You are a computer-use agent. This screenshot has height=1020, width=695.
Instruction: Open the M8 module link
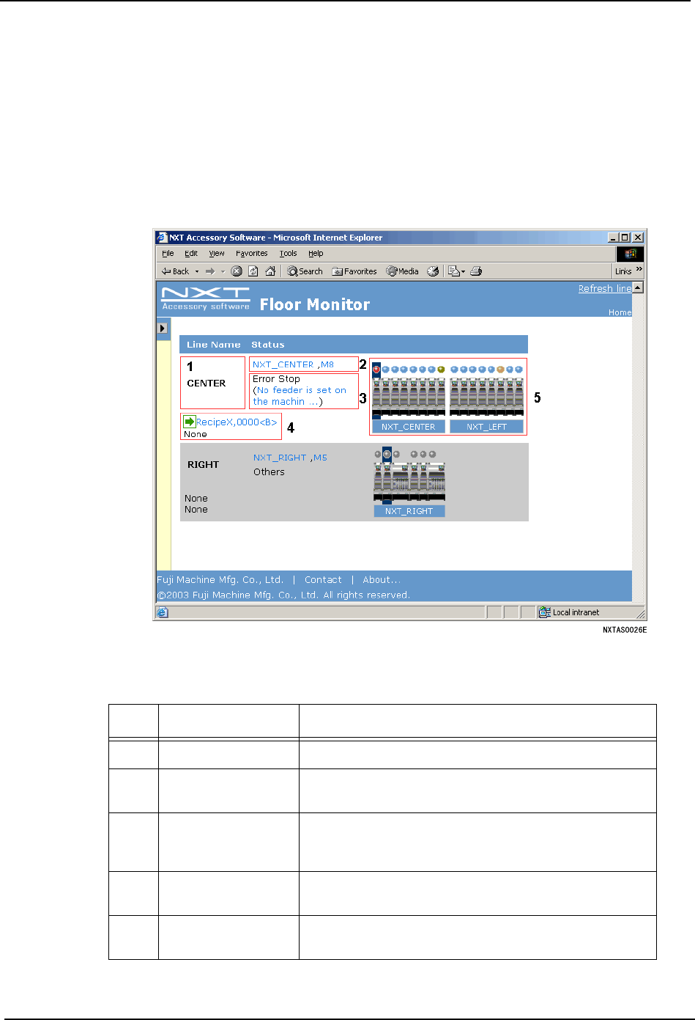pos(327,364)
